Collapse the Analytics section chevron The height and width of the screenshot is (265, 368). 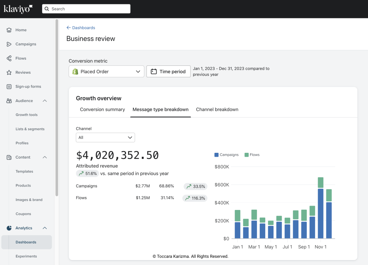click(x=45, y=228)
